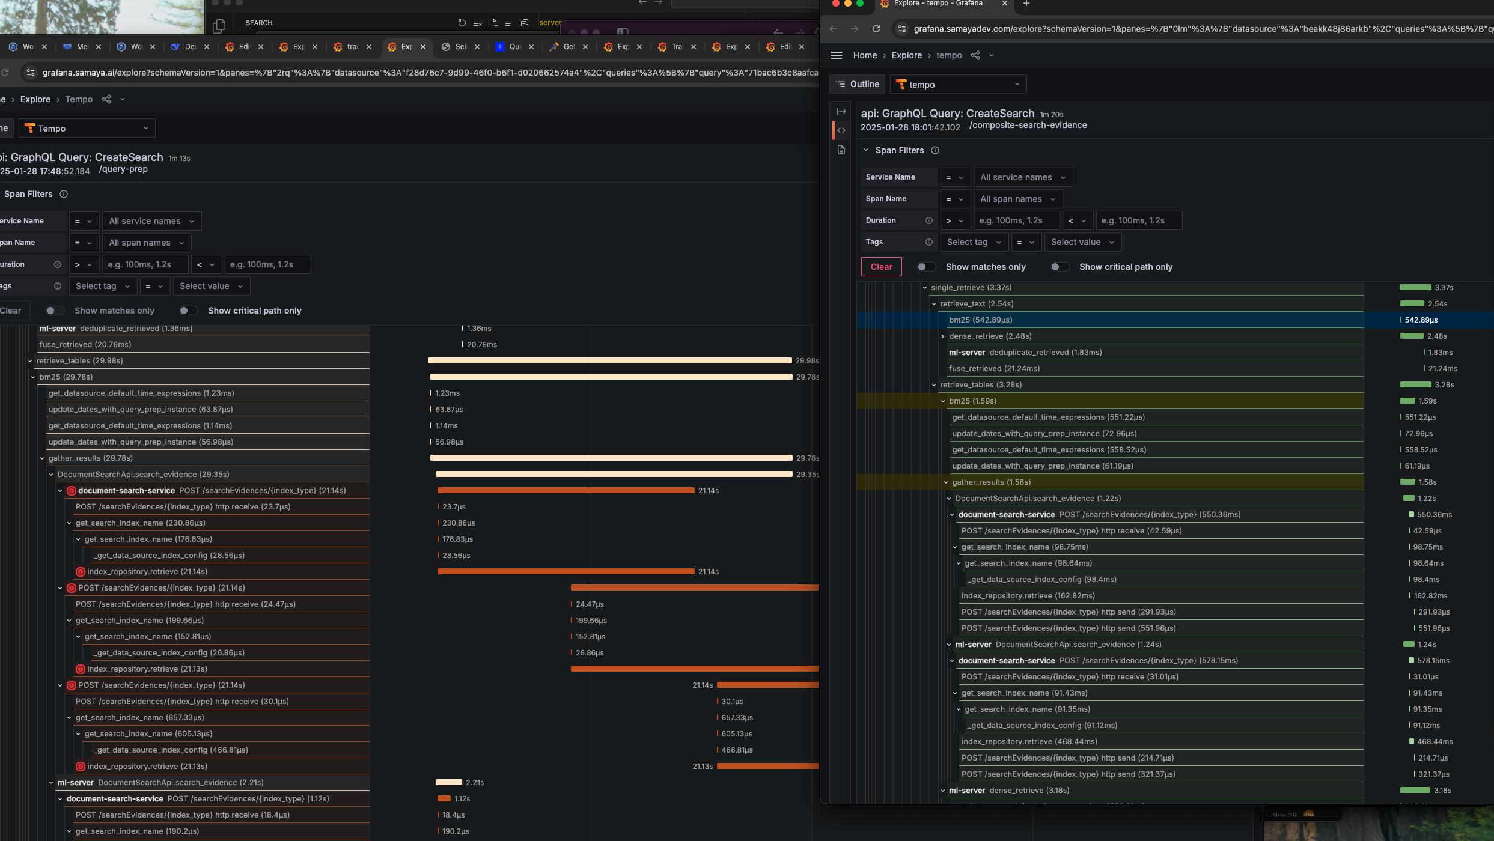This screenshot has height=841, width=1494.
Task: Click the Duration minimum input field in right window
Action: [x=1016, y=220]
